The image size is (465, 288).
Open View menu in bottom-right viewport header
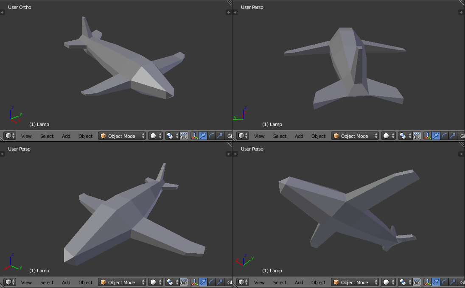259,282
